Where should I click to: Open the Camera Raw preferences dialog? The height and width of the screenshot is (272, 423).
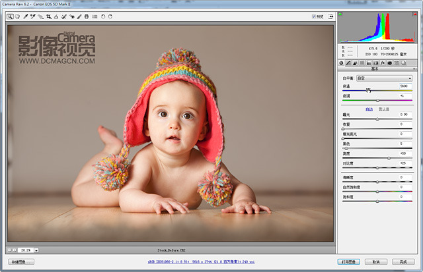tap(95, 16)
